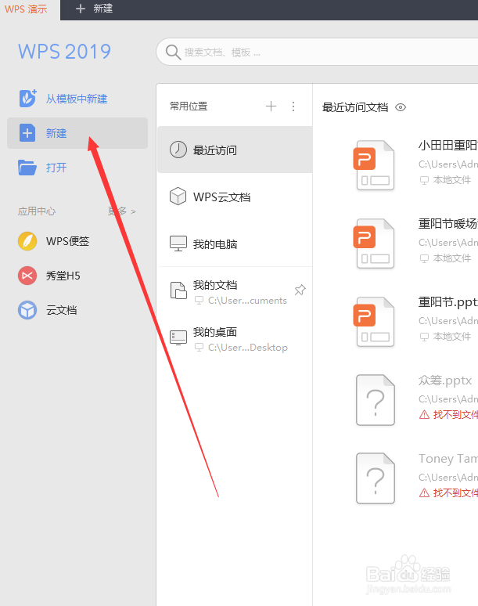This screenshot has width=478, height=606.
Task: Select 我的文档 location entry
Action: pyautogui.click(x=235, y=292)
